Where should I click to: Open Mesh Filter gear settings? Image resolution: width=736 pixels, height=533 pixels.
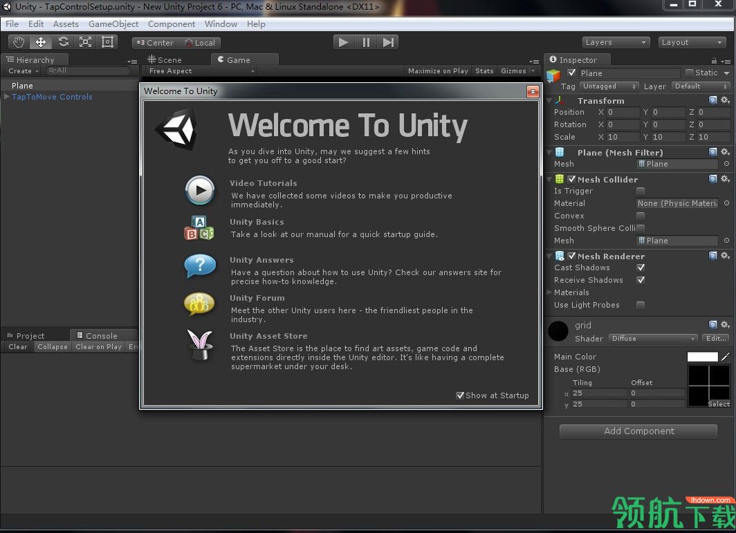725,151
